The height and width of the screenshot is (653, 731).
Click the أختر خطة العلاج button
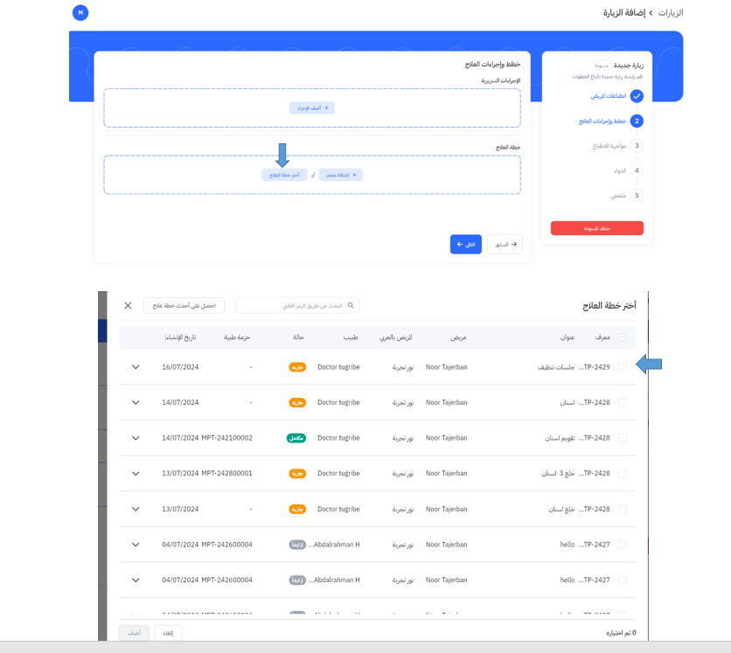(x=284, y=175)
